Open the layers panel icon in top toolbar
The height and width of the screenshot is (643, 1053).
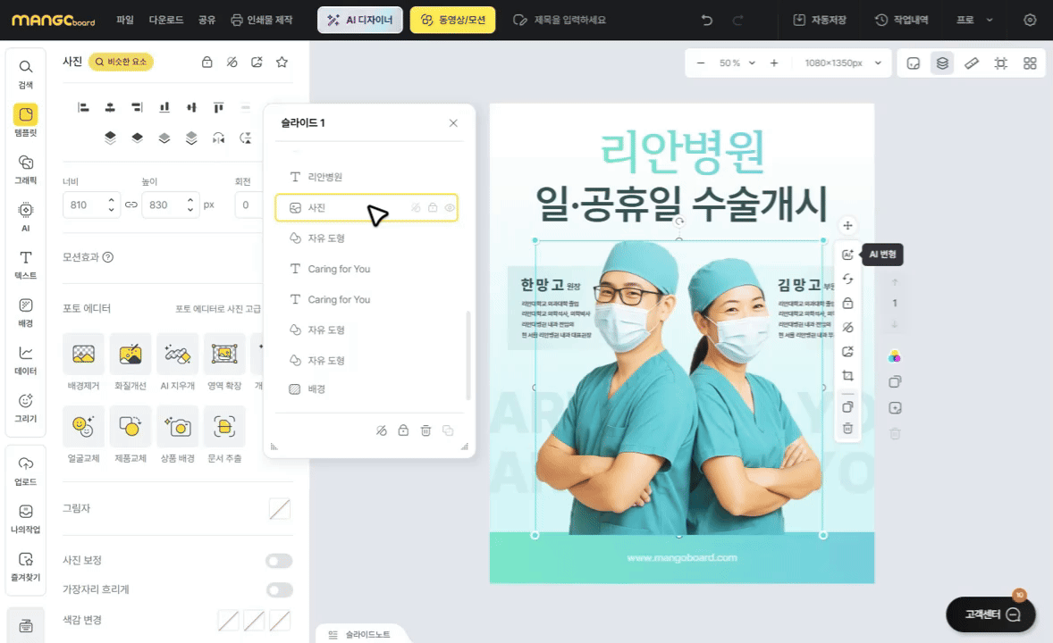click(x=941, y=63)
